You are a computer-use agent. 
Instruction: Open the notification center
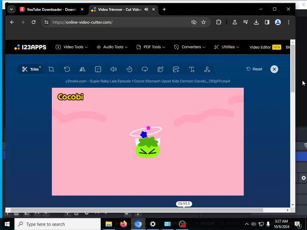(298, 224)
